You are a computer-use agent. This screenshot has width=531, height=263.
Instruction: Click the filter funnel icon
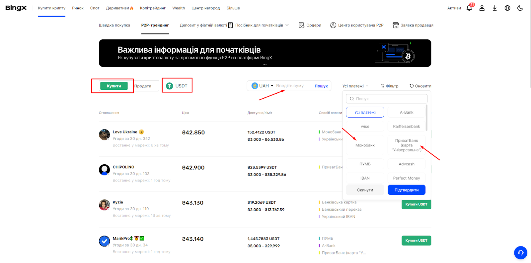[x=383, y=86]
